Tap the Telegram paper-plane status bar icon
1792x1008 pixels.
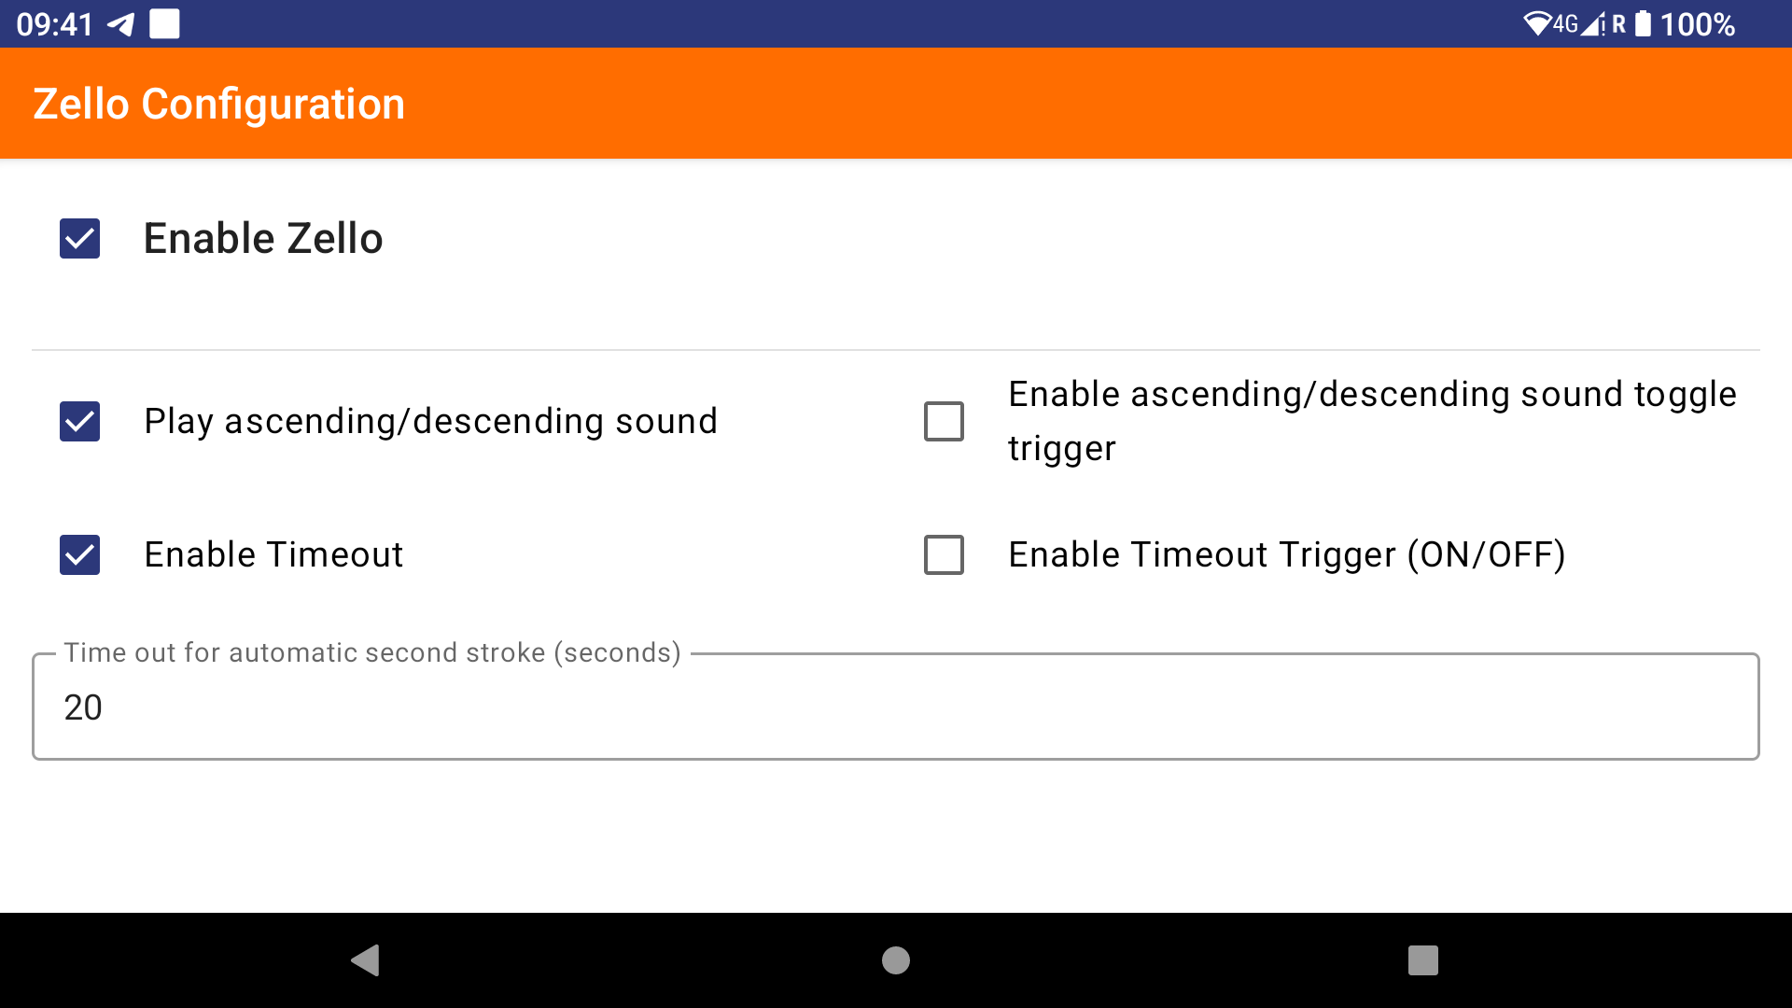(x=121, y=24)
